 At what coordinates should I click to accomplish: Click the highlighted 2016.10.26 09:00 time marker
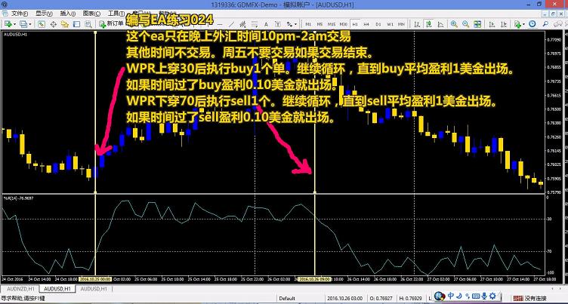313,279
